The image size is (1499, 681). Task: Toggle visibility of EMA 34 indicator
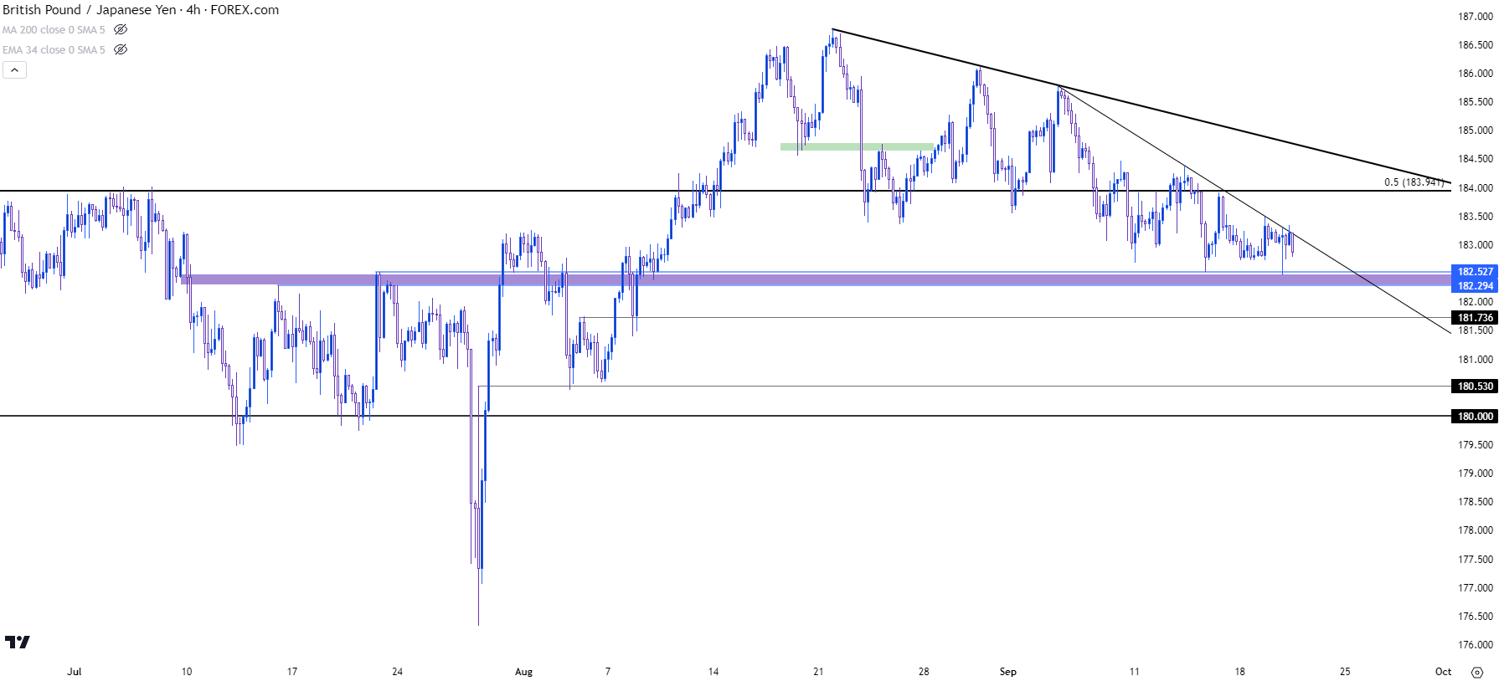121,49
